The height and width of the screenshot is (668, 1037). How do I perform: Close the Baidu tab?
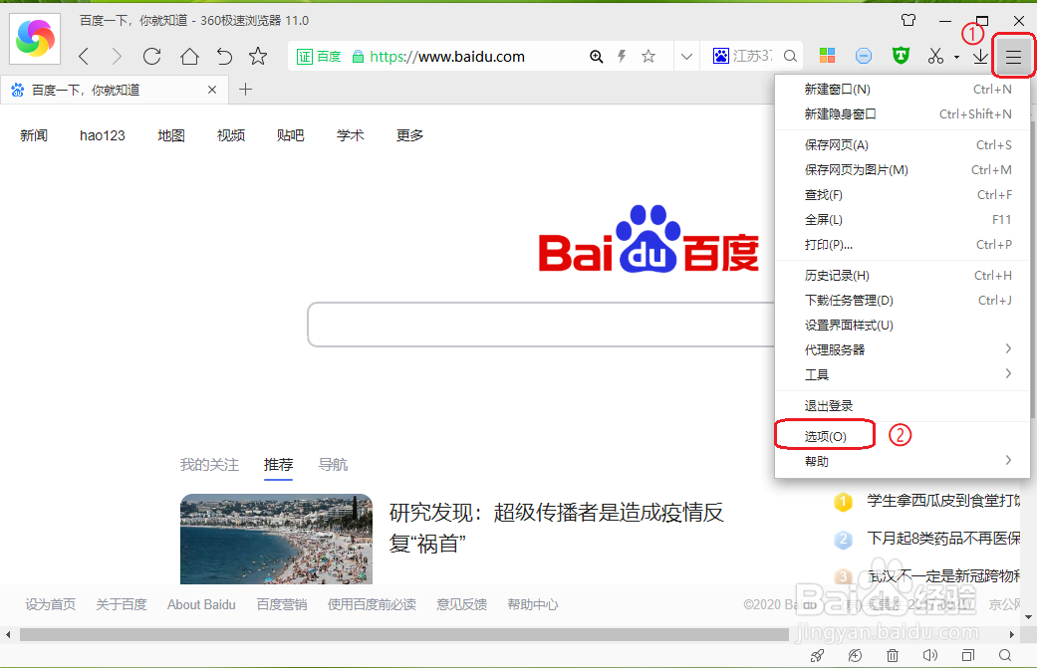coord(212,90)
